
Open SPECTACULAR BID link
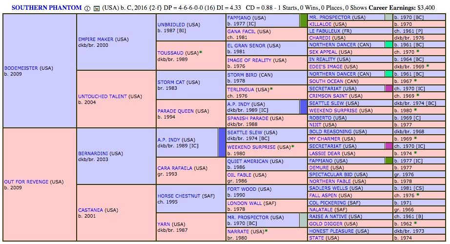tap(330, 175)
